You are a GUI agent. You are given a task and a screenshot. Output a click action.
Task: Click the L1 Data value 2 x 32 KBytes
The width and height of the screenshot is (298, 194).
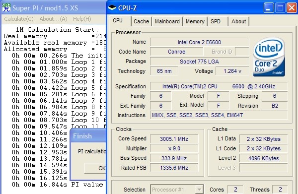(x=263, y=139)
